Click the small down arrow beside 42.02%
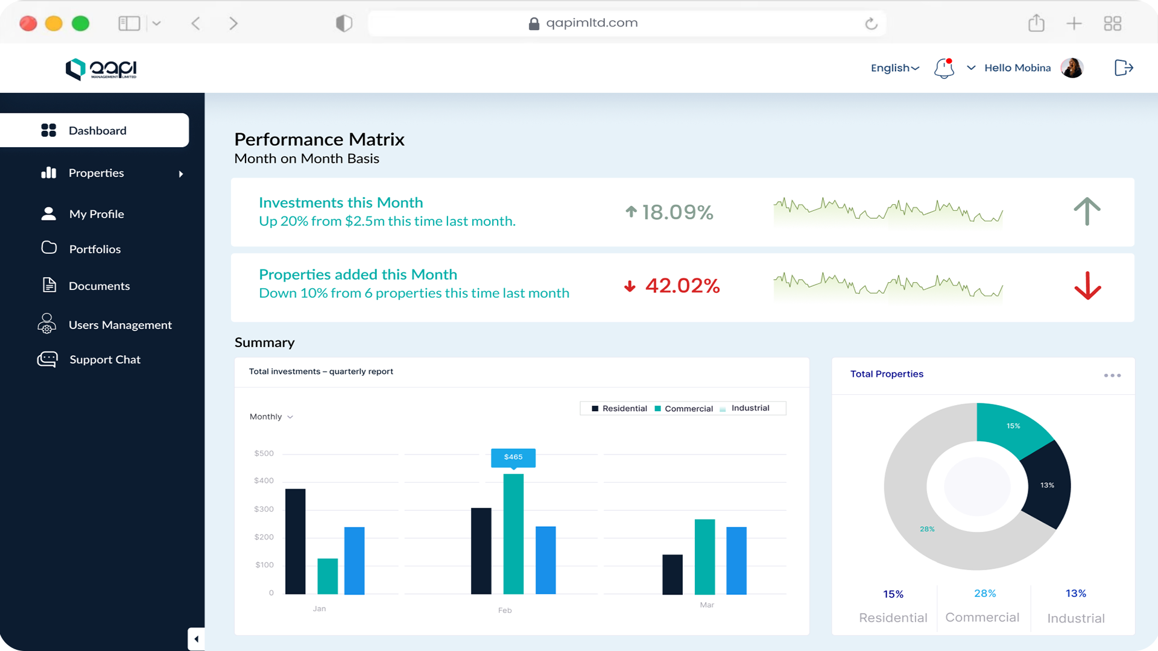Screen dimensions: 1158x651 click(630, 286)
